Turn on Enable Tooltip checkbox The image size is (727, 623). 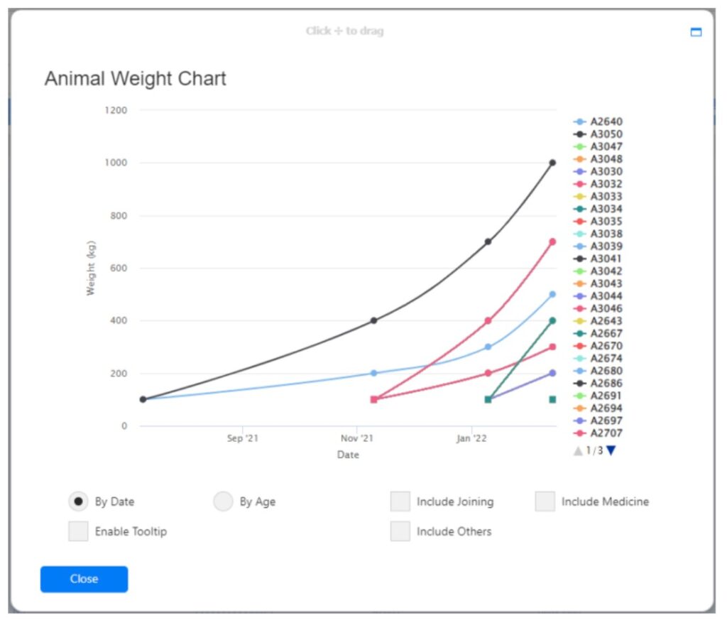(78, 531)
